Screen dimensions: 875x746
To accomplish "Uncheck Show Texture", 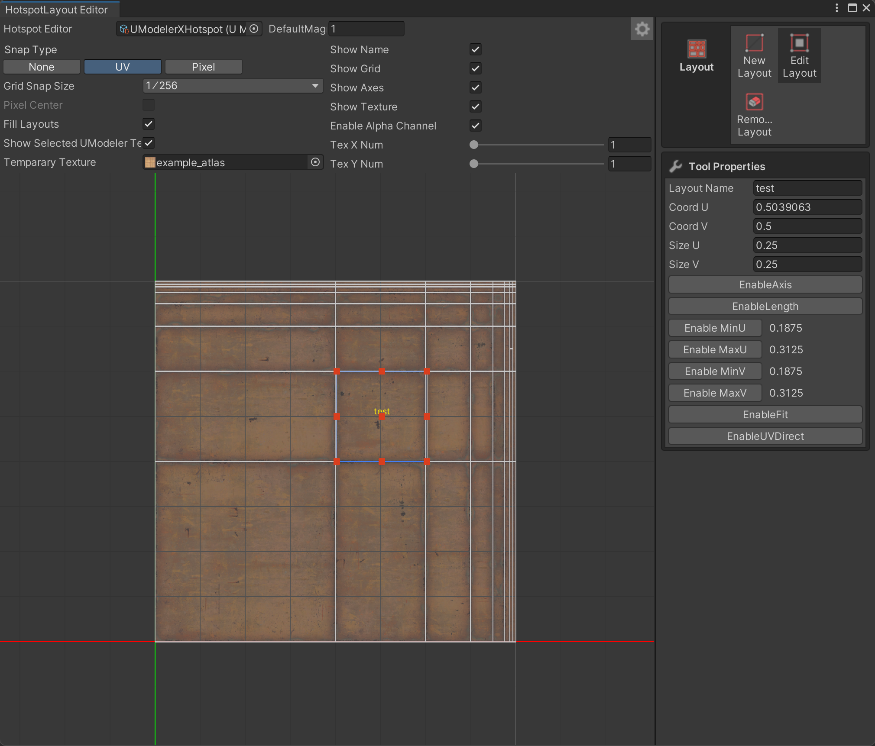I will 476,107.
